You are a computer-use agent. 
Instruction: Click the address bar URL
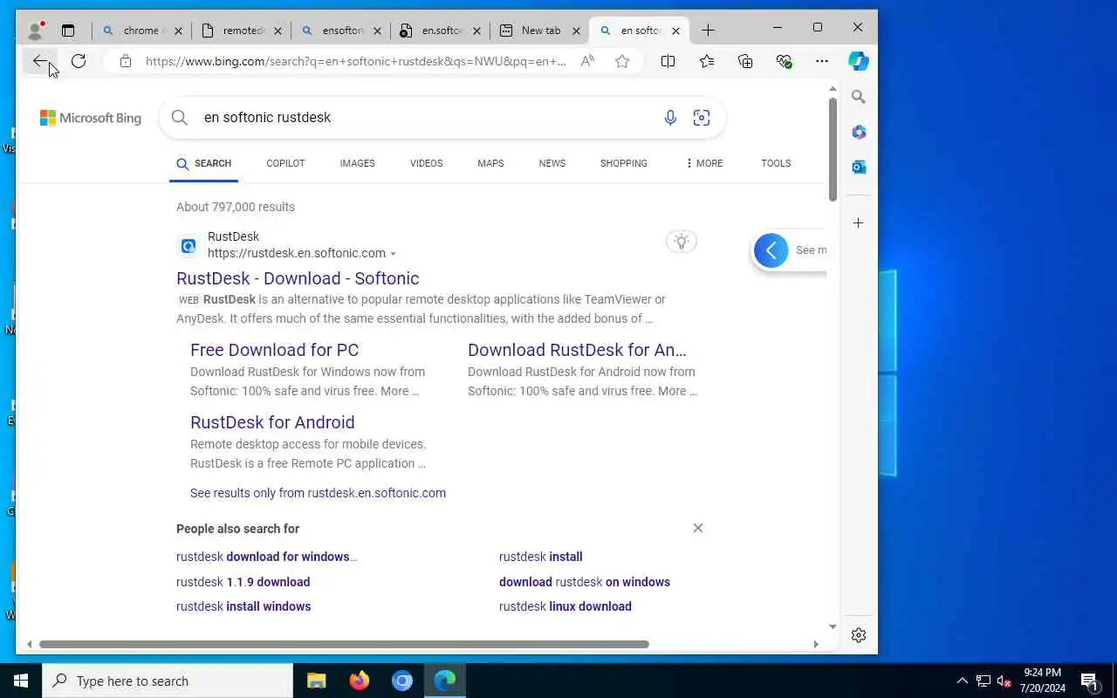(356, 61)
